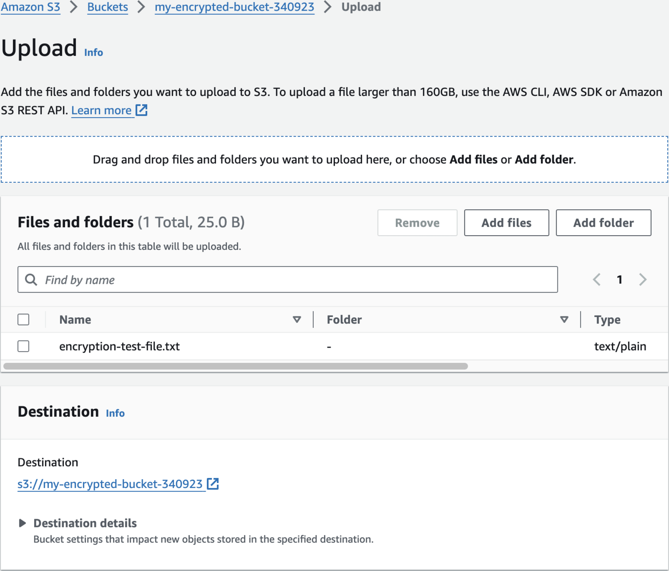
Task: Go to Buckets breadcrumb
Action: (x=107, y=7)
